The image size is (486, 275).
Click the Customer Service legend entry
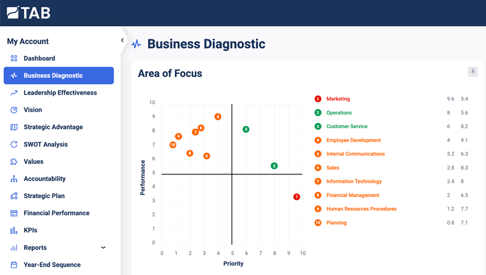click(347, 127)
